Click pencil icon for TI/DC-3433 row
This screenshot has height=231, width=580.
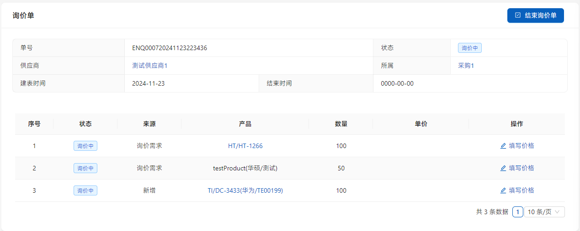[x=503, y=190]
